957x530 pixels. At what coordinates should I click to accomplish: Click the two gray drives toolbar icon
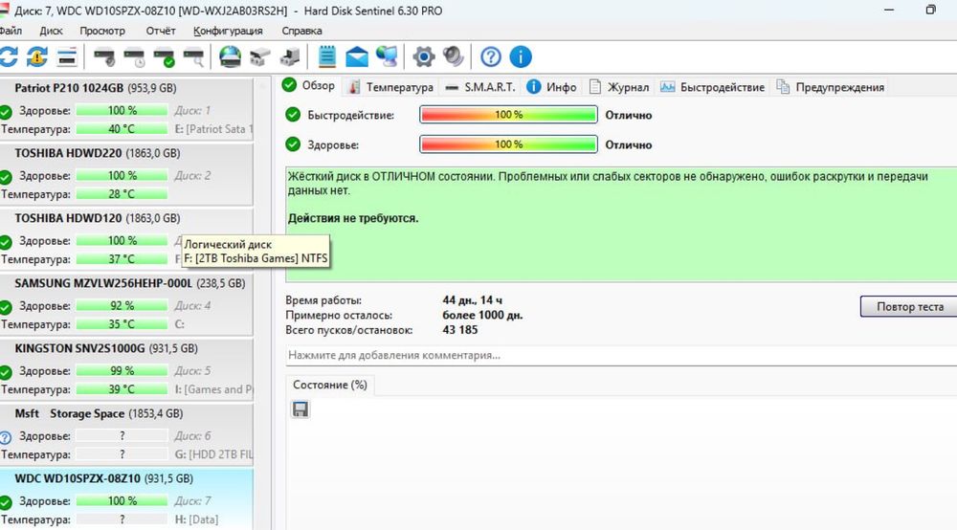point(260,56)
